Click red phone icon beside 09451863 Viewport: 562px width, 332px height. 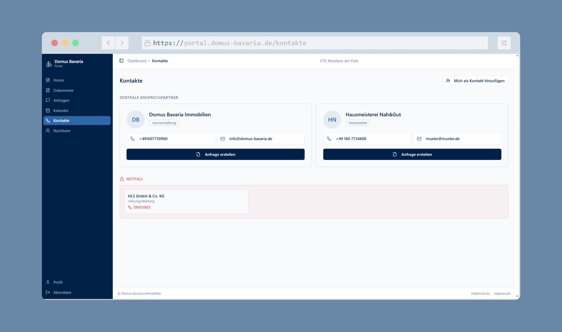coord(130,207)
